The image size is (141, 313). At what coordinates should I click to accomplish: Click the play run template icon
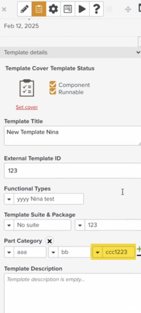(82, 9)
